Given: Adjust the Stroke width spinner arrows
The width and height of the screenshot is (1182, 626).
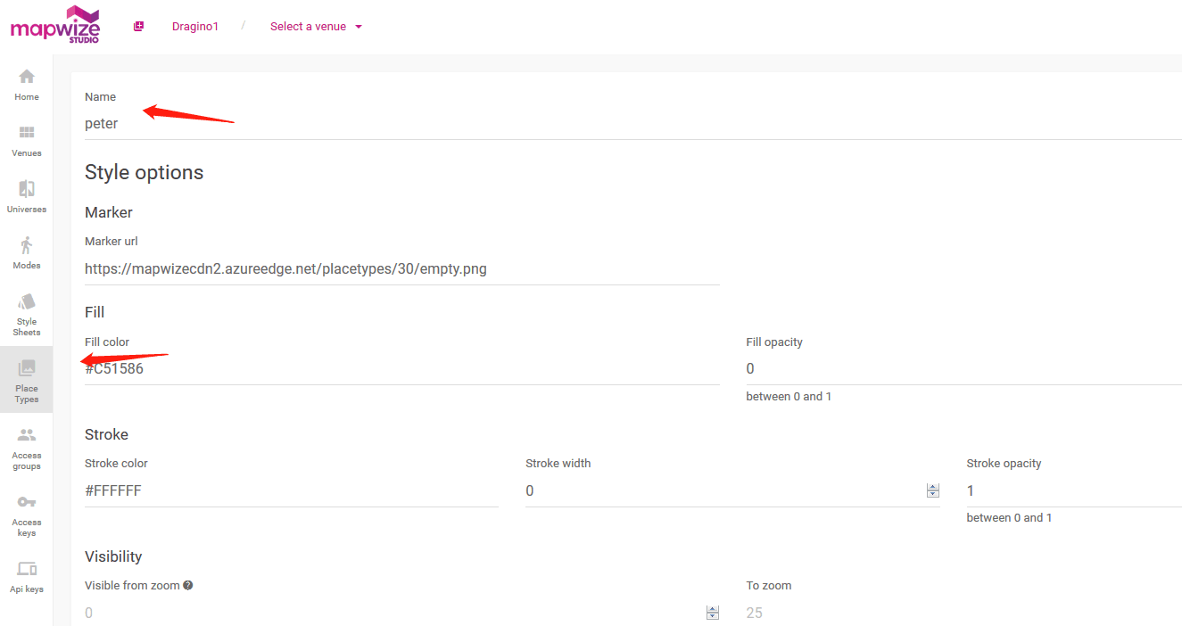Looking at the screenshot, I should [933, 490].
